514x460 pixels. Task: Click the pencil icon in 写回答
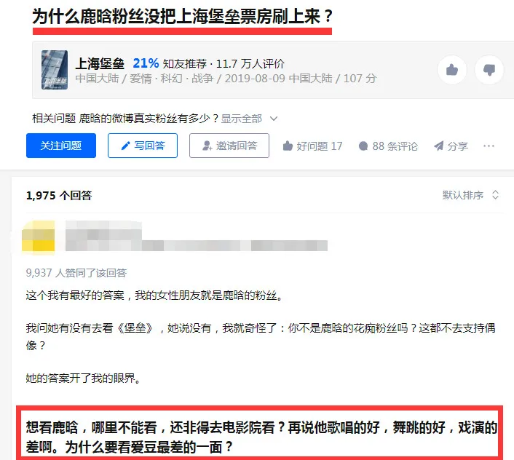click(125, 146)
